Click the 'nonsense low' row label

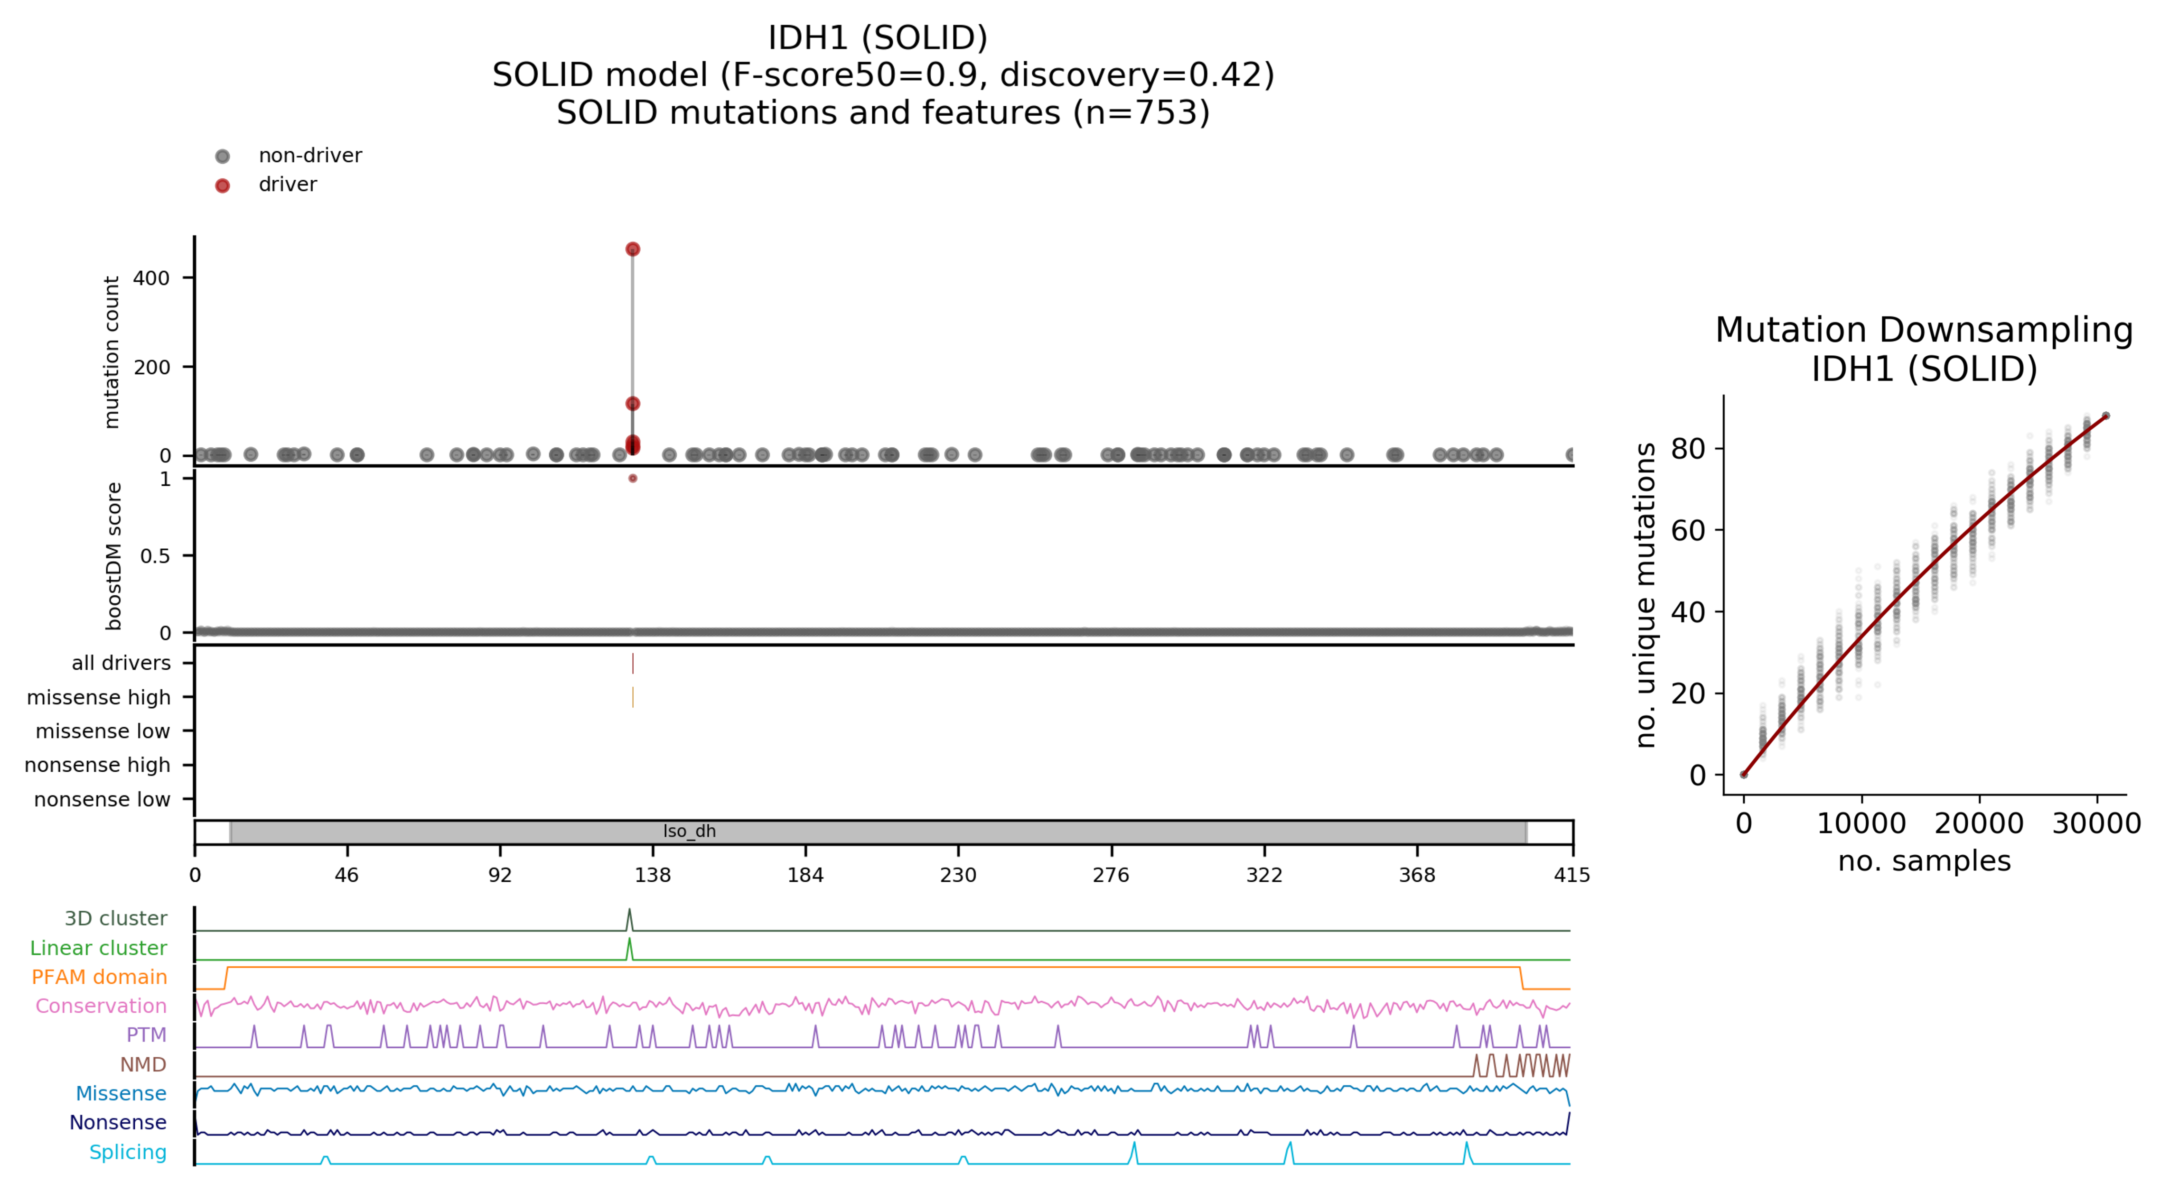tap(102, 800)
